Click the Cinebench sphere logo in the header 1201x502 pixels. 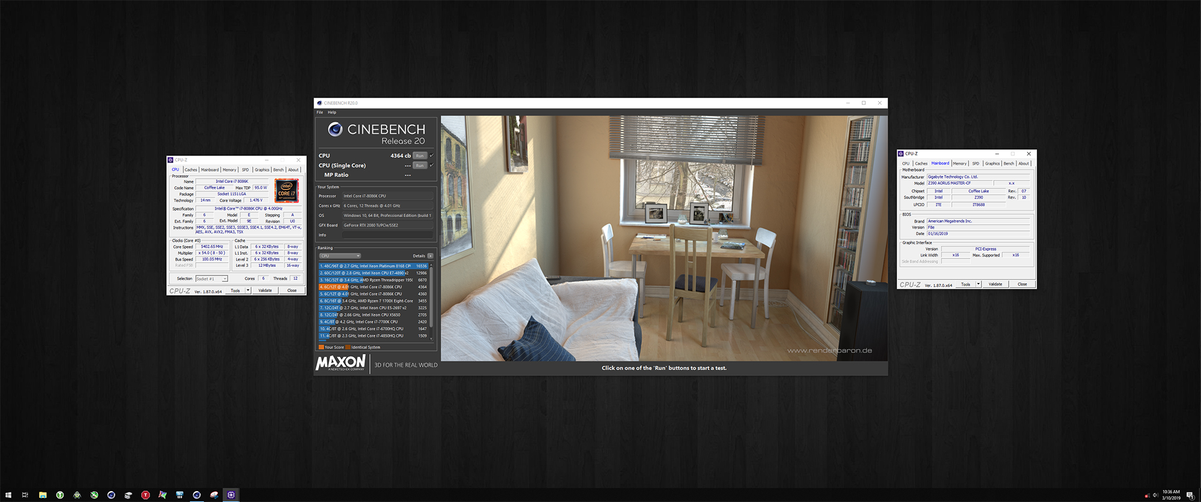coord(335,129)
